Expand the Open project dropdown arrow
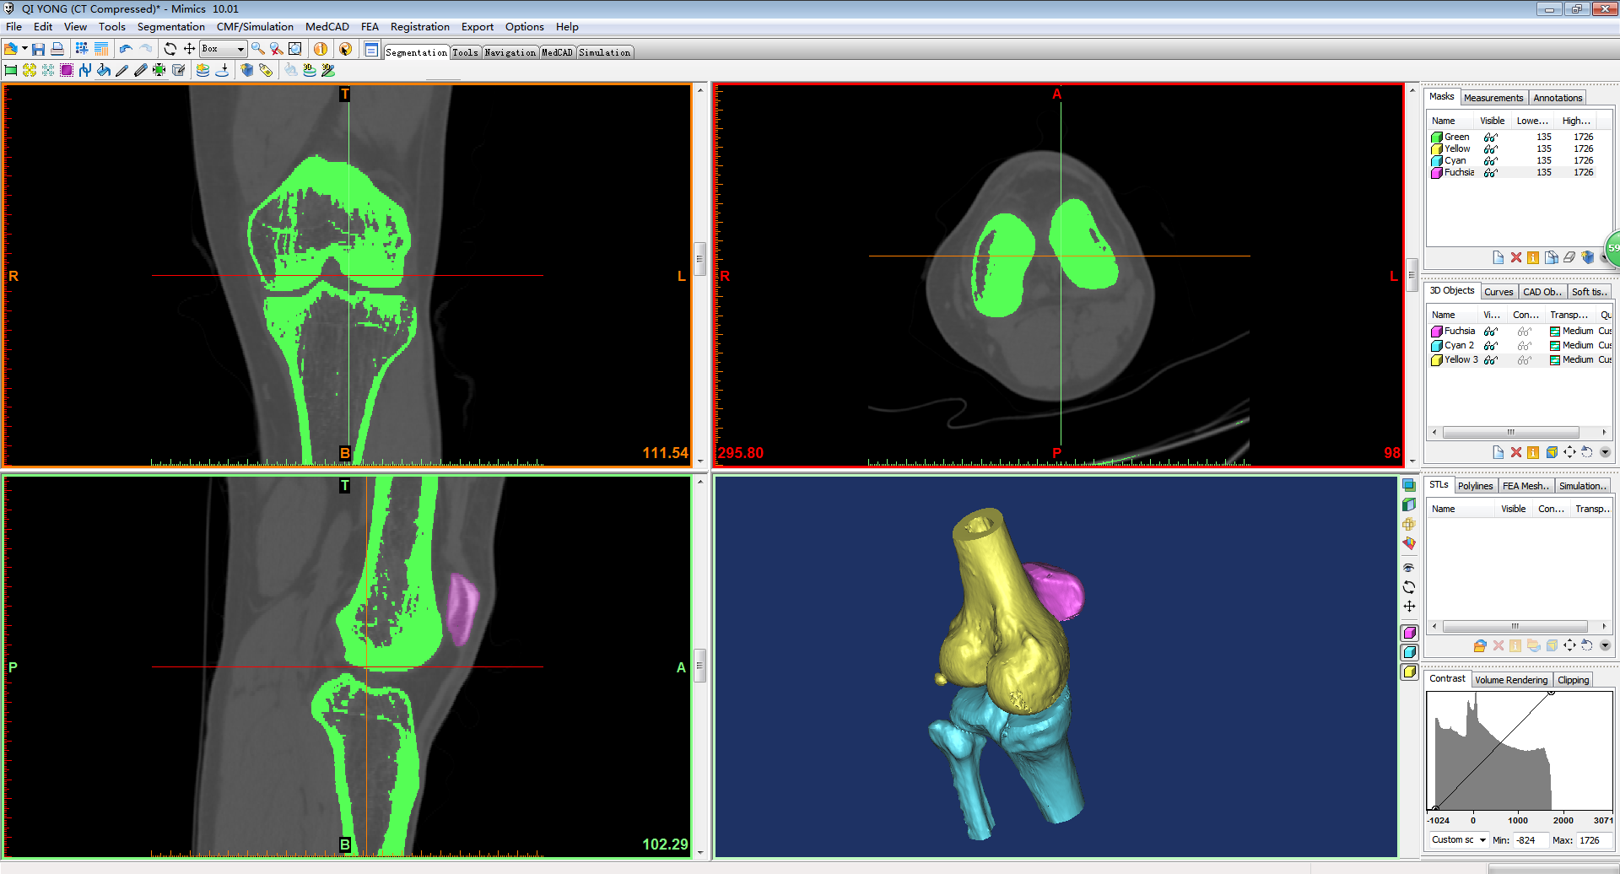 pos(24,49)
